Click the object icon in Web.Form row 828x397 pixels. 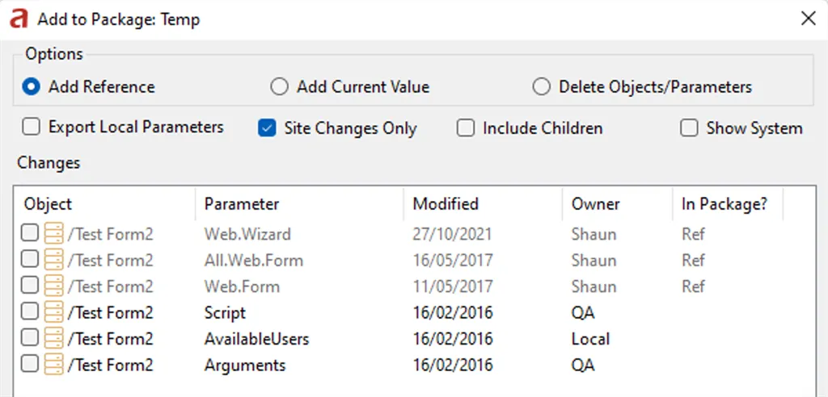54,286
